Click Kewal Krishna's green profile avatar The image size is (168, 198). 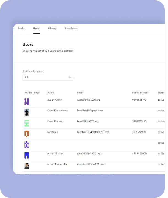(27, 123)
